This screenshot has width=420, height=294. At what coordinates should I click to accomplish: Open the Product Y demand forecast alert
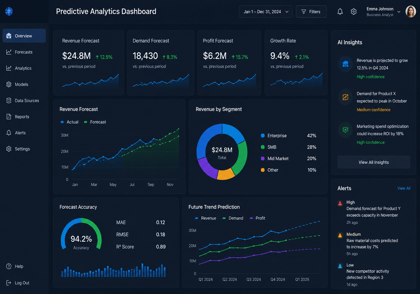click(373, 212)
